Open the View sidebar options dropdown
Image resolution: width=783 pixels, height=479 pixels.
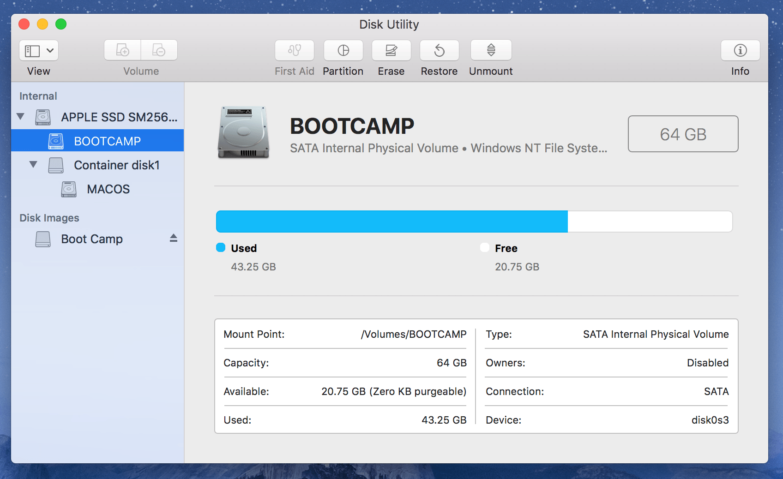pos(39,50)
